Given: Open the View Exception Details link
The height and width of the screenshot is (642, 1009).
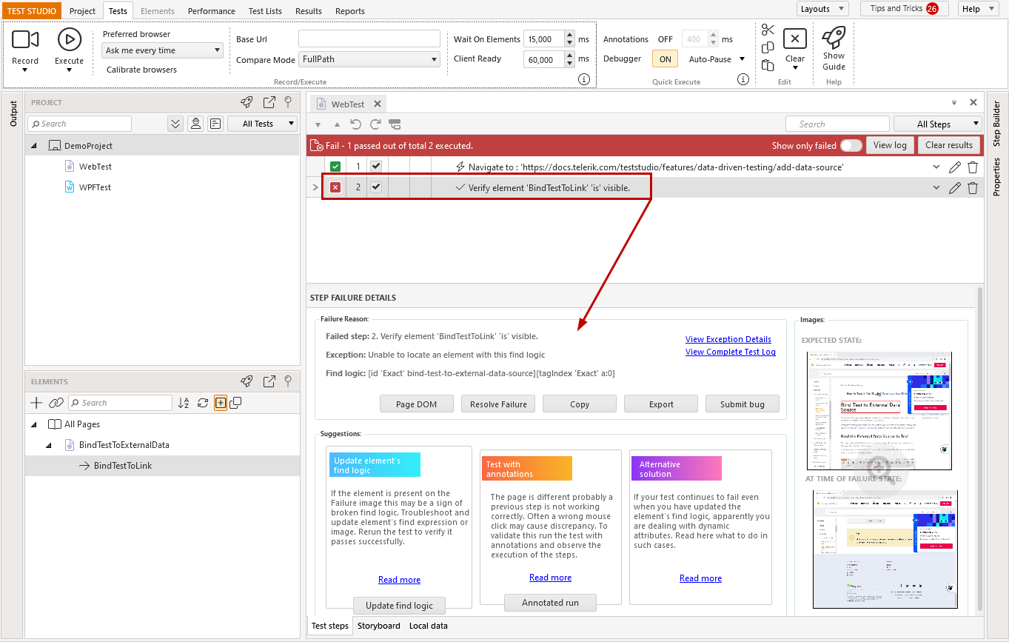Looking at the screenshot, I should [728, 339].
